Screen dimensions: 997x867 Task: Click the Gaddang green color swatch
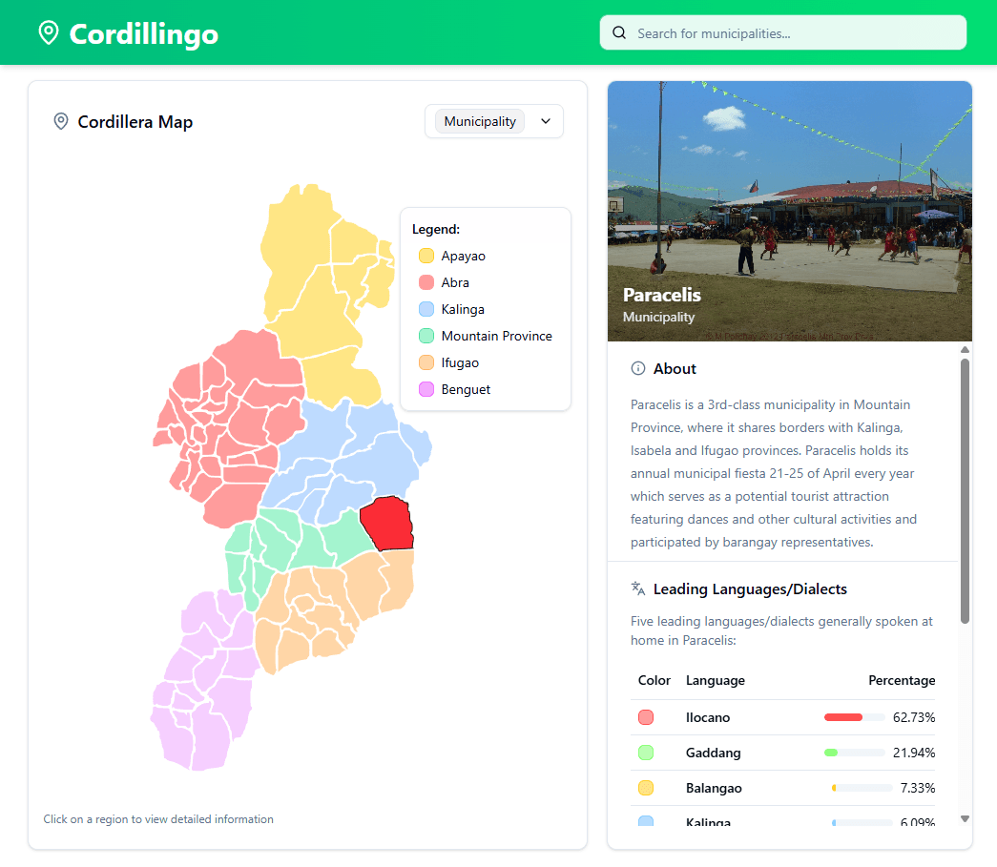[645, 753]
